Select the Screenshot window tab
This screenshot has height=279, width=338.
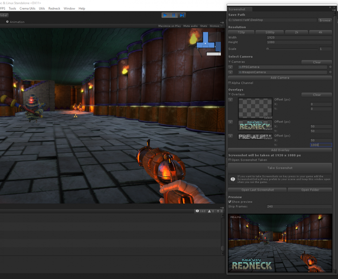pos(239,9)
